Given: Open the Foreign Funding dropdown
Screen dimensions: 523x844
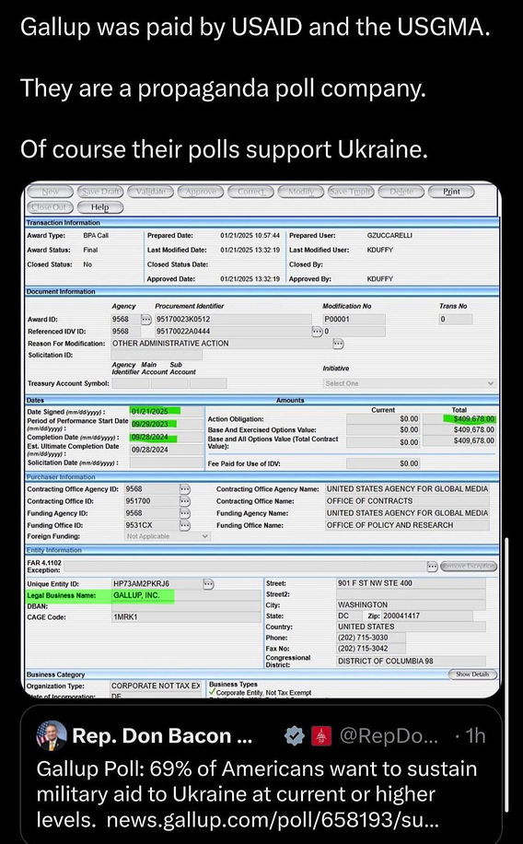Looking at the screenshot, I should pos(168,536).
